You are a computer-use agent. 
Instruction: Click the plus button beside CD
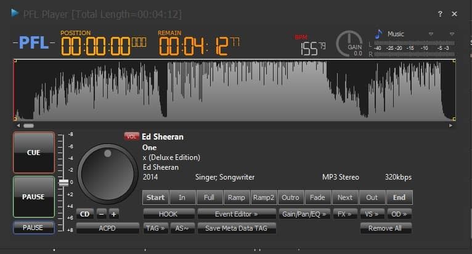(114, 214)
